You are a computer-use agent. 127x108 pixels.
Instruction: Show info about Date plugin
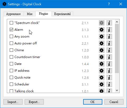(109, 64)
